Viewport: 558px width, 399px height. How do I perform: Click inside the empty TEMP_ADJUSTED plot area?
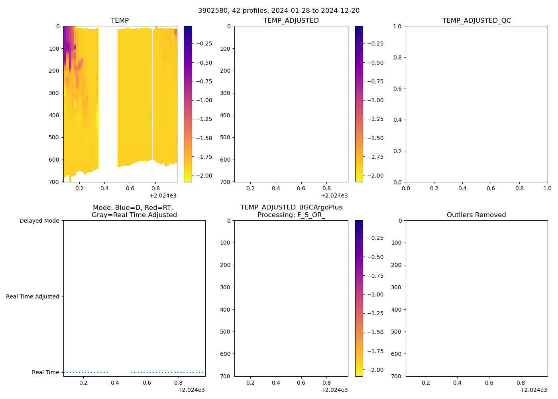[291, 104]
